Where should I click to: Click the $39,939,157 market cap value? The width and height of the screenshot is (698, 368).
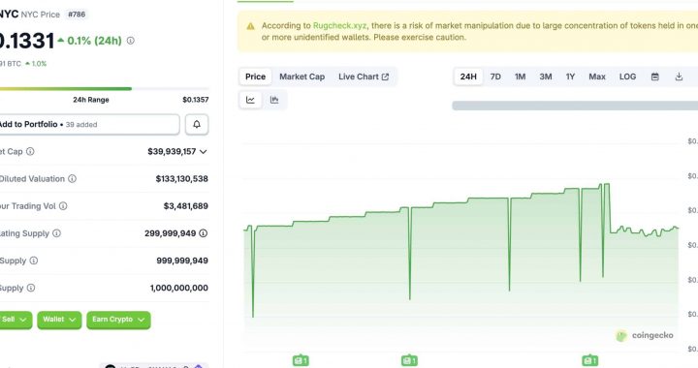click(172, 151)
